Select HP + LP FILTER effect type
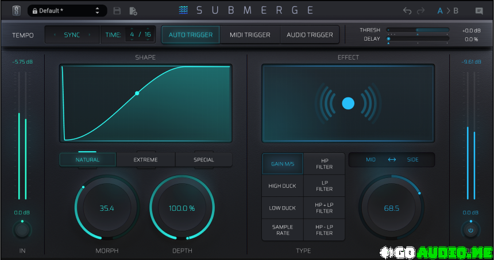494x260 pixels. [324, 207]
